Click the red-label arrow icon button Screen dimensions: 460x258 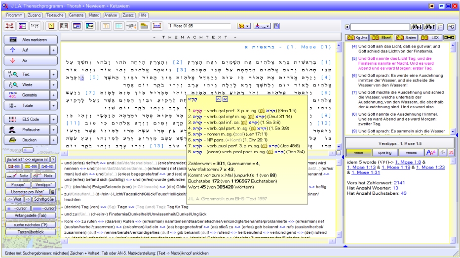pyautogui.click(x=13, y=167)
